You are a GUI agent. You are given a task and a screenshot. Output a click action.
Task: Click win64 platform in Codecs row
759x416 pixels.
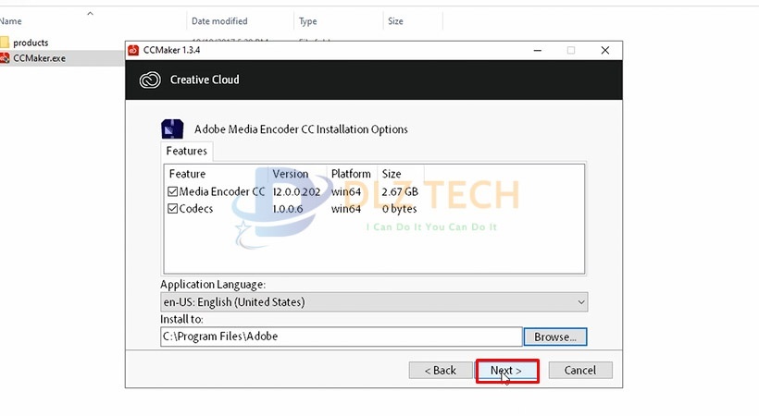tap(346, 209)
